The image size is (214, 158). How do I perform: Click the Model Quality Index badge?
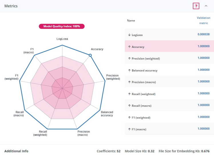[x=62, y=26]
